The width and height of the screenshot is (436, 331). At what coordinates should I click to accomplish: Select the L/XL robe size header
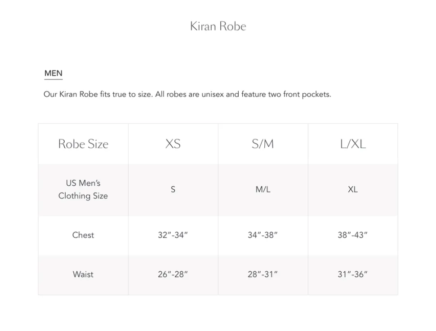[353, 144]
